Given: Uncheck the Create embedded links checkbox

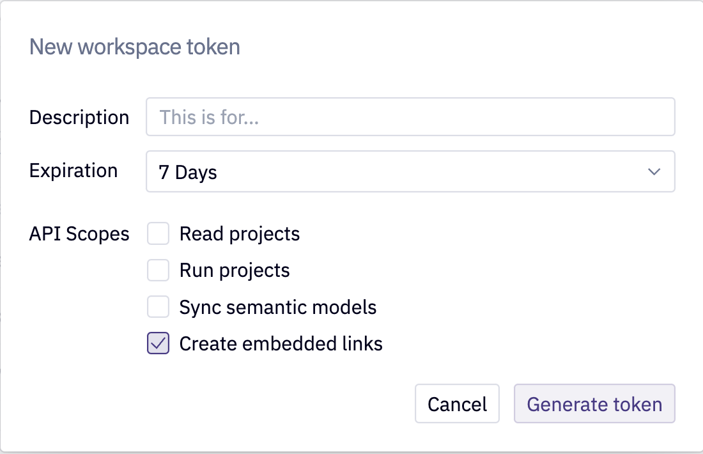Looking at the screenshot, I should [x=158, y=343].
